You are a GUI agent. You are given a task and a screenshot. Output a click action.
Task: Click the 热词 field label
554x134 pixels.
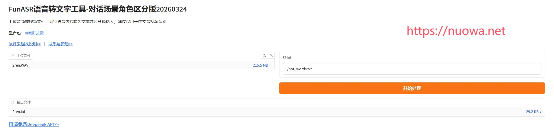(287, 58)
